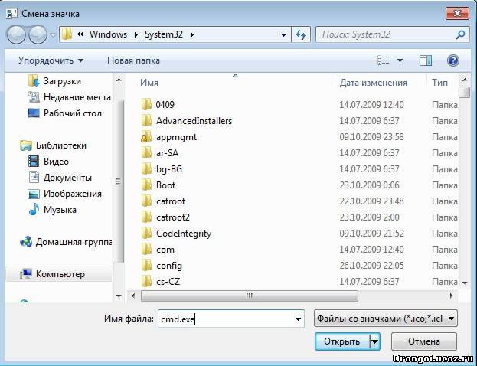
Task: Select Загрузки in the navigation pane
Action: click(55, 81)
